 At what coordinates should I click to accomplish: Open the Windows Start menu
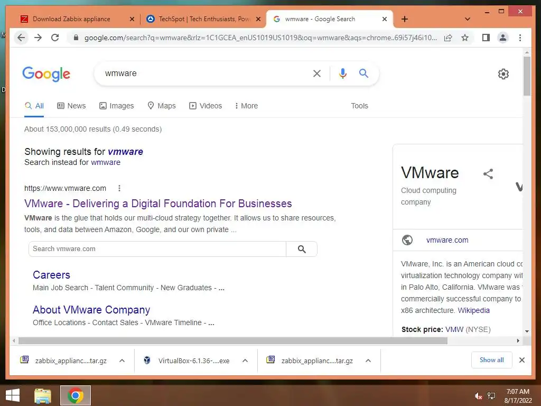13,395
